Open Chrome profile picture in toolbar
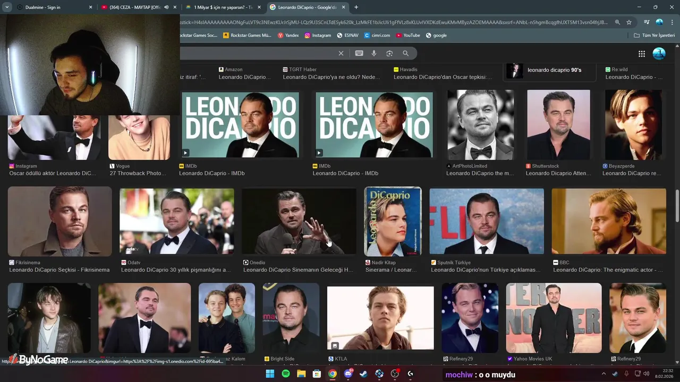The height and width of the screenshot is (382, 680). pyautogui.click(x=659, y=22)
